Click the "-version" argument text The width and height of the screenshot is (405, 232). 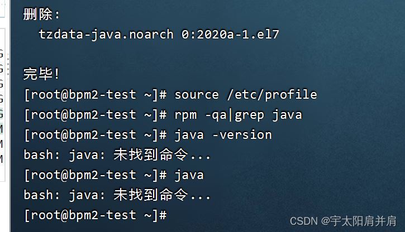pyautogui.click(x=242, y=135)
